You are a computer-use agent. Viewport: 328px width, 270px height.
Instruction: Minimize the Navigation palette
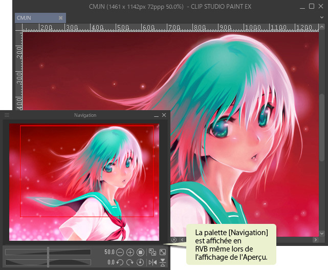tap(156, 115)
